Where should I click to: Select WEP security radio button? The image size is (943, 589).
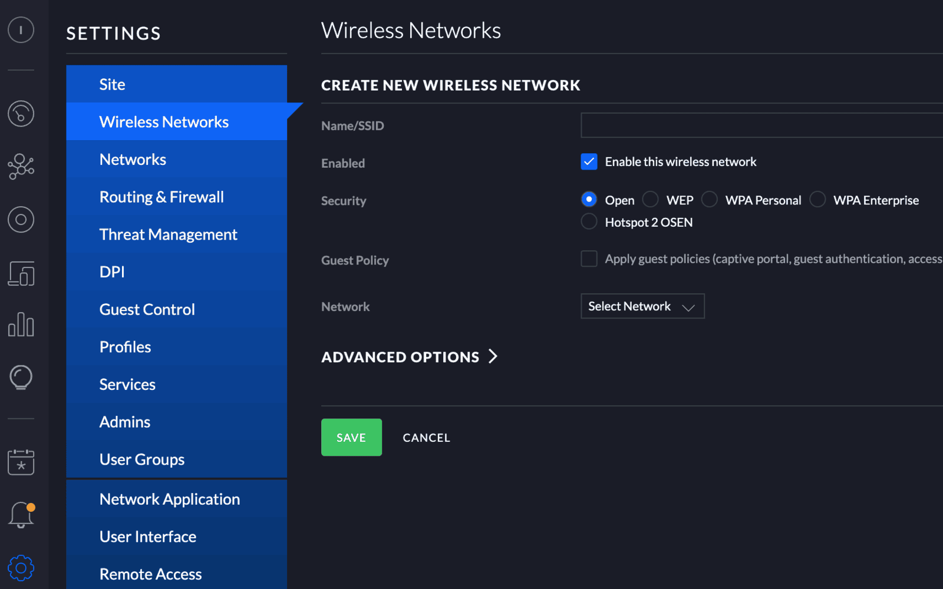click(x=650, y=200)
